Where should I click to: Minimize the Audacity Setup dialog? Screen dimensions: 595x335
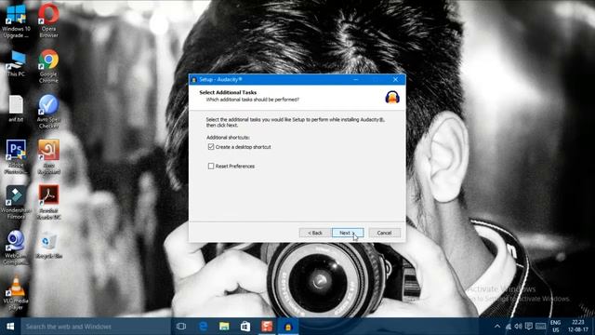[x=356, y=79]
